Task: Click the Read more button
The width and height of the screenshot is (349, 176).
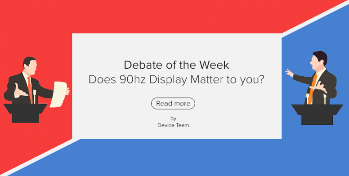Action: pos(173,103)
